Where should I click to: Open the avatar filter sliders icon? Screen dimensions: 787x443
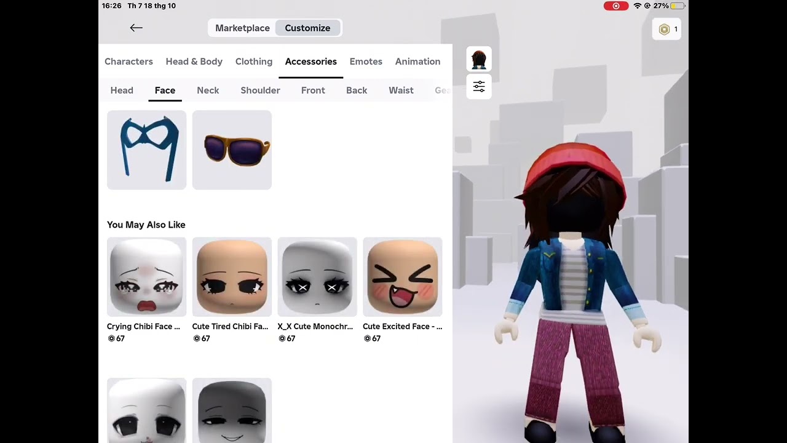point(479,87)
